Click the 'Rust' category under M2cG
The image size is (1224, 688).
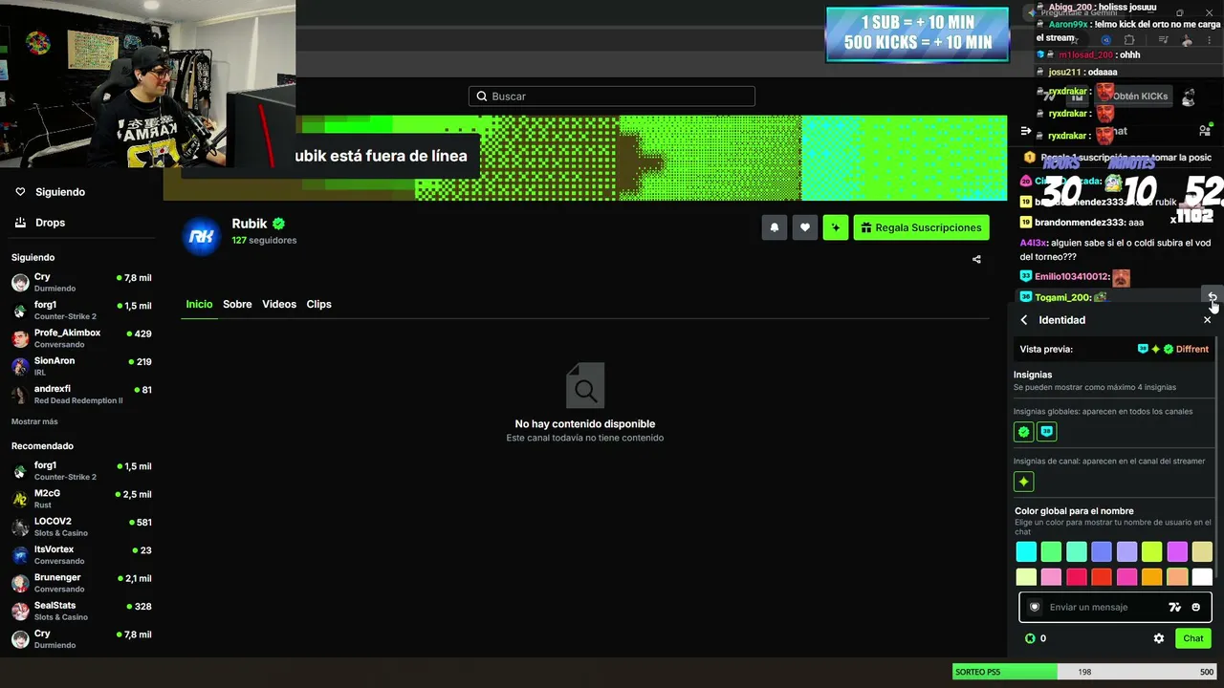[43, 505]
